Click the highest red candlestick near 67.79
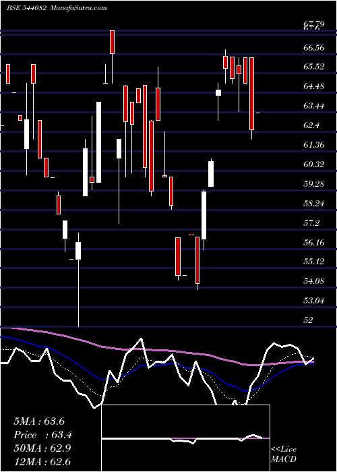The height and width of the screenshot is (472, 337). click(112, 42)
